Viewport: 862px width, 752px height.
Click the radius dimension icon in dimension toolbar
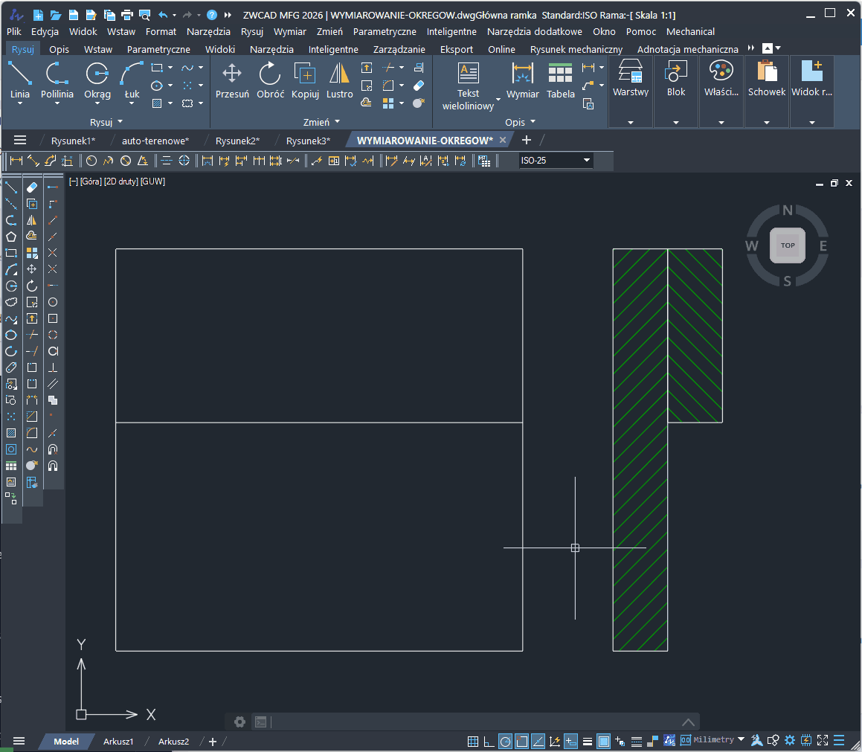tap(91, 161)
